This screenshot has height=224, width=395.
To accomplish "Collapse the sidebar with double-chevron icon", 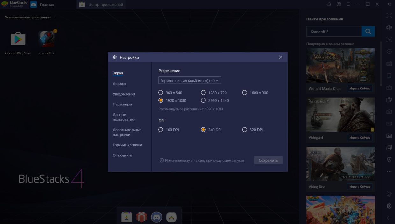I will click(x=389, y=4).
